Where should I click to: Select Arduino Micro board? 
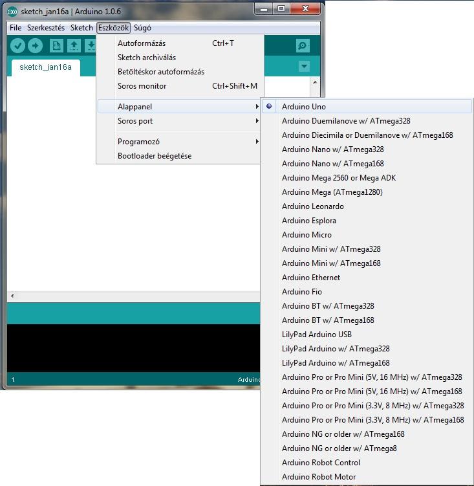point(367,235)
